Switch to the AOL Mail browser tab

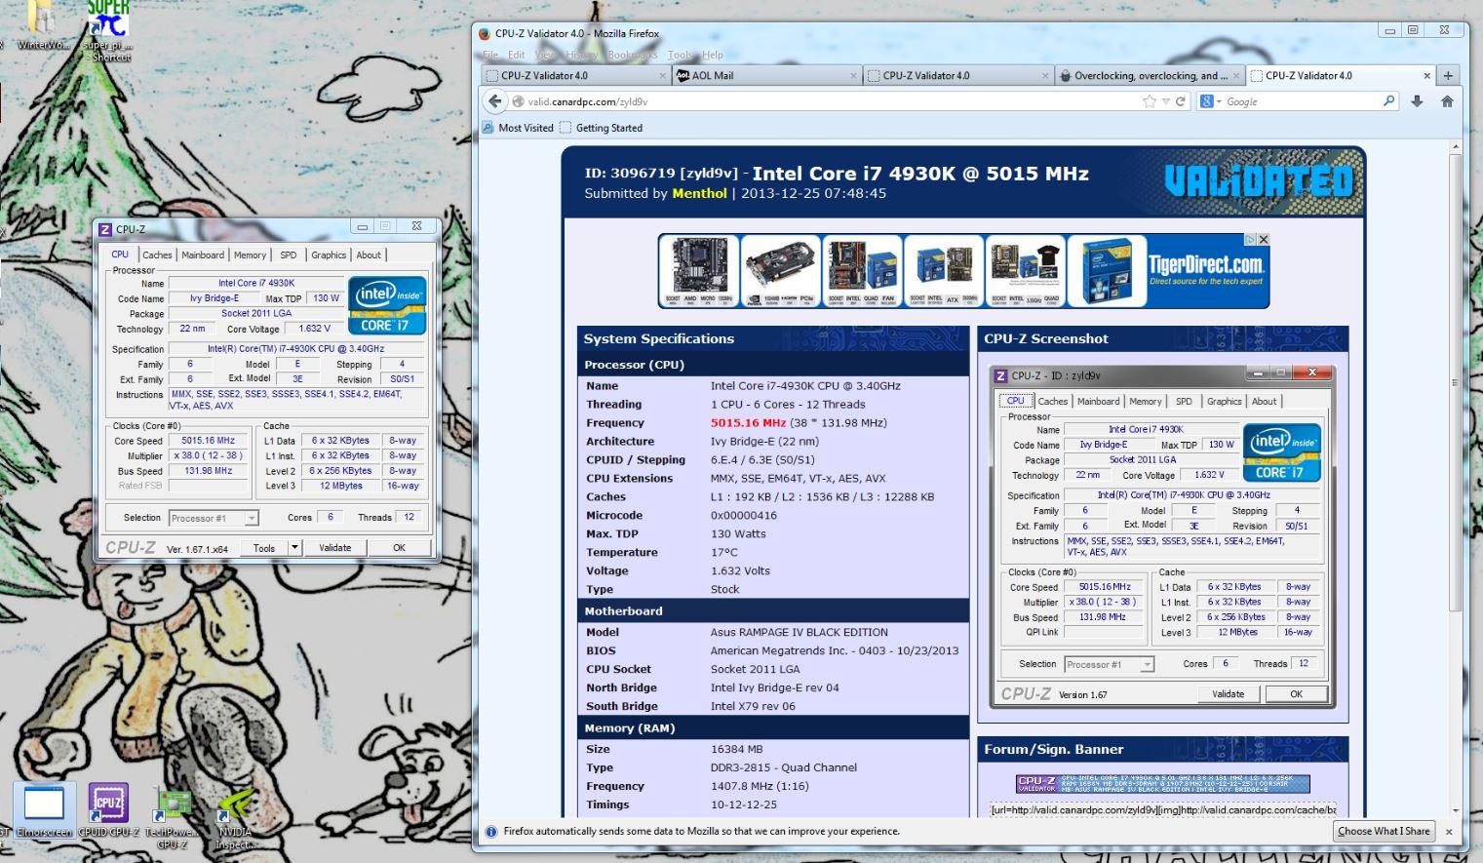[x=768, y=75]
